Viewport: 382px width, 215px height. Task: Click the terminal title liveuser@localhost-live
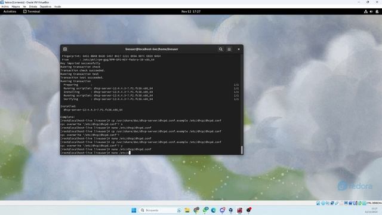(152, 49)
